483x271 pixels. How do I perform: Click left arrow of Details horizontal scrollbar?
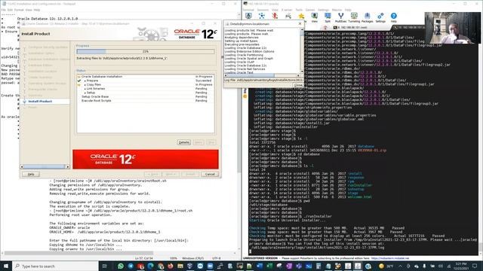[x=226, y=75]
